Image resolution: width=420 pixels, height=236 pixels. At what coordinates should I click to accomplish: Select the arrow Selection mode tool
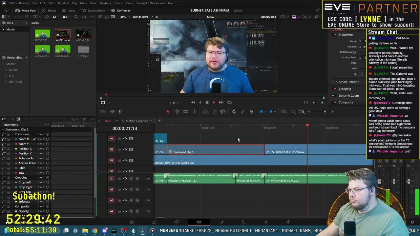[168, 112]
